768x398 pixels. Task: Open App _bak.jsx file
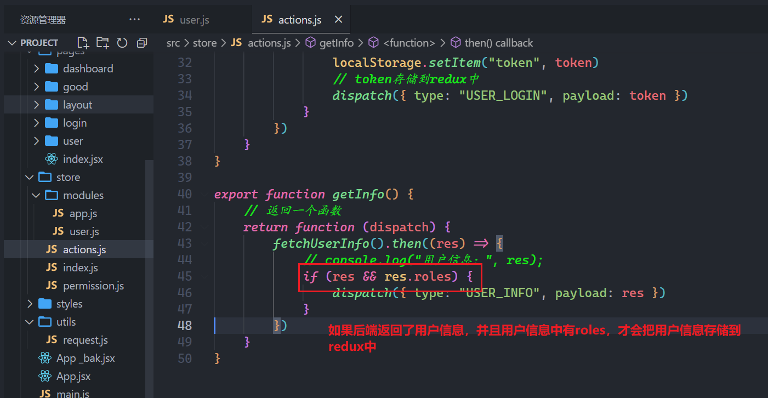click(86, 358)
